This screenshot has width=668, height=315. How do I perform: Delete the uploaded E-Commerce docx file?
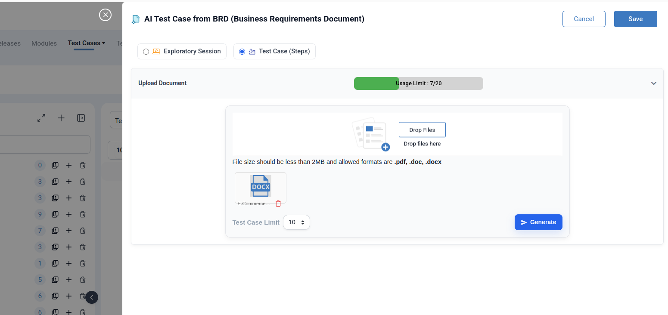[278, 204]
